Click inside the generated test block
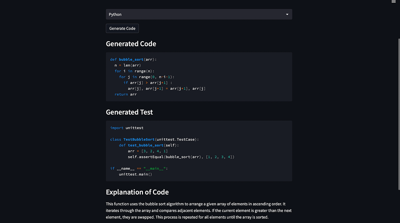The image size is (400, 223). click(x=199, y=151)
